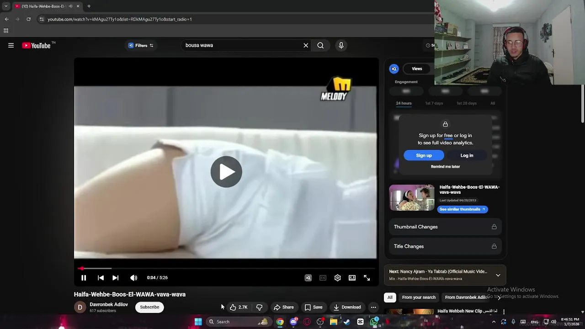The width and height of the screenshot is (585, 329).
Task: Open WhatsApp from the taskbar
Action: pyautogui.click(x=374, y=322)
